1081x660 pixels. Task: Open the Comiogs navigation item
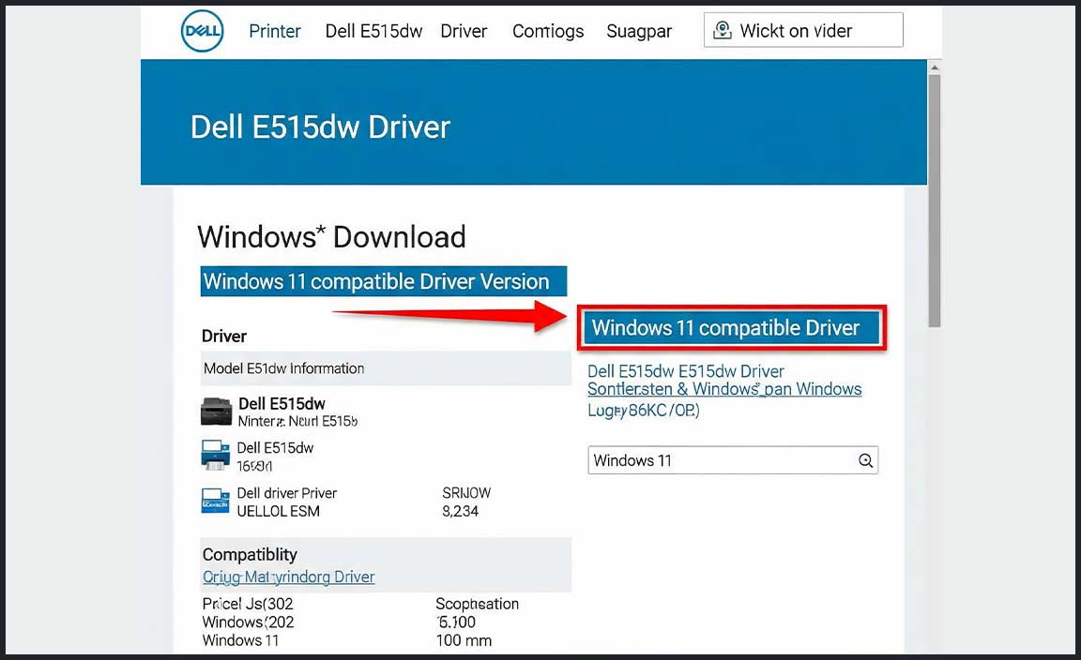pos(547,32)
